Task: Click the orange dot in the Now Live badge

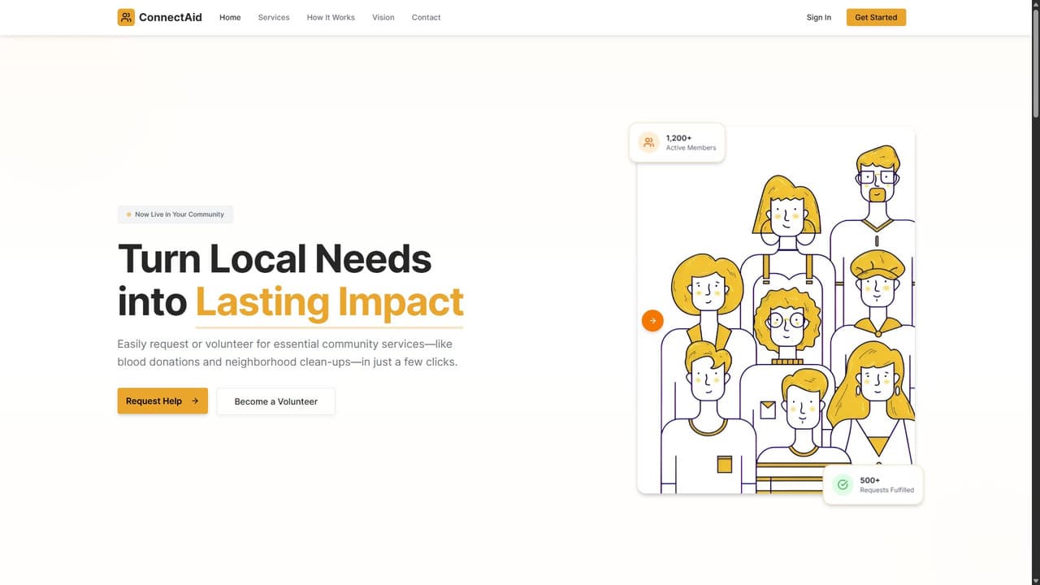Action: 129,214
